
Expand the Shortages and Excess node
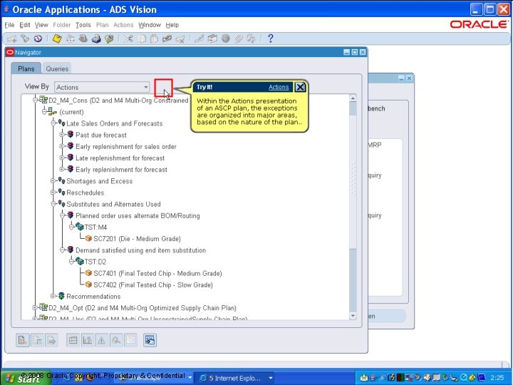53,180
